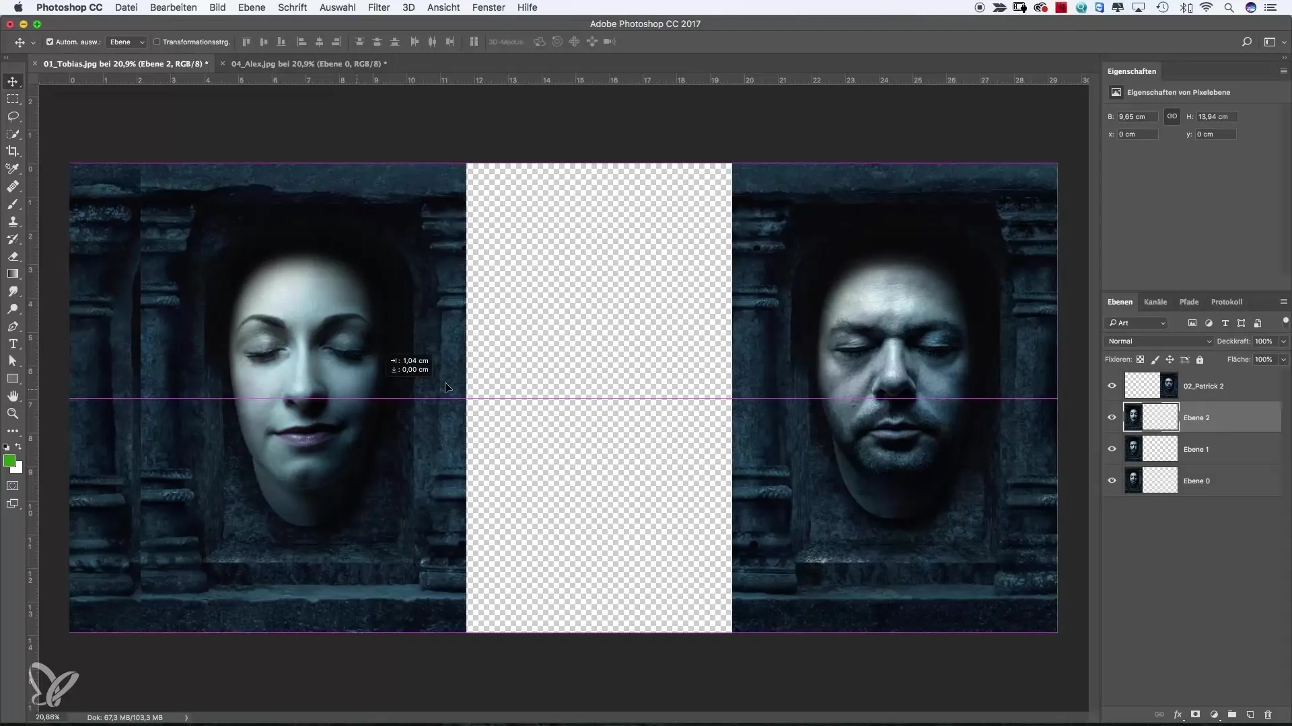Open the Ebene auto-select dropdown
The height and width of the screenshot is (726, 1292).
pos(127,42)
